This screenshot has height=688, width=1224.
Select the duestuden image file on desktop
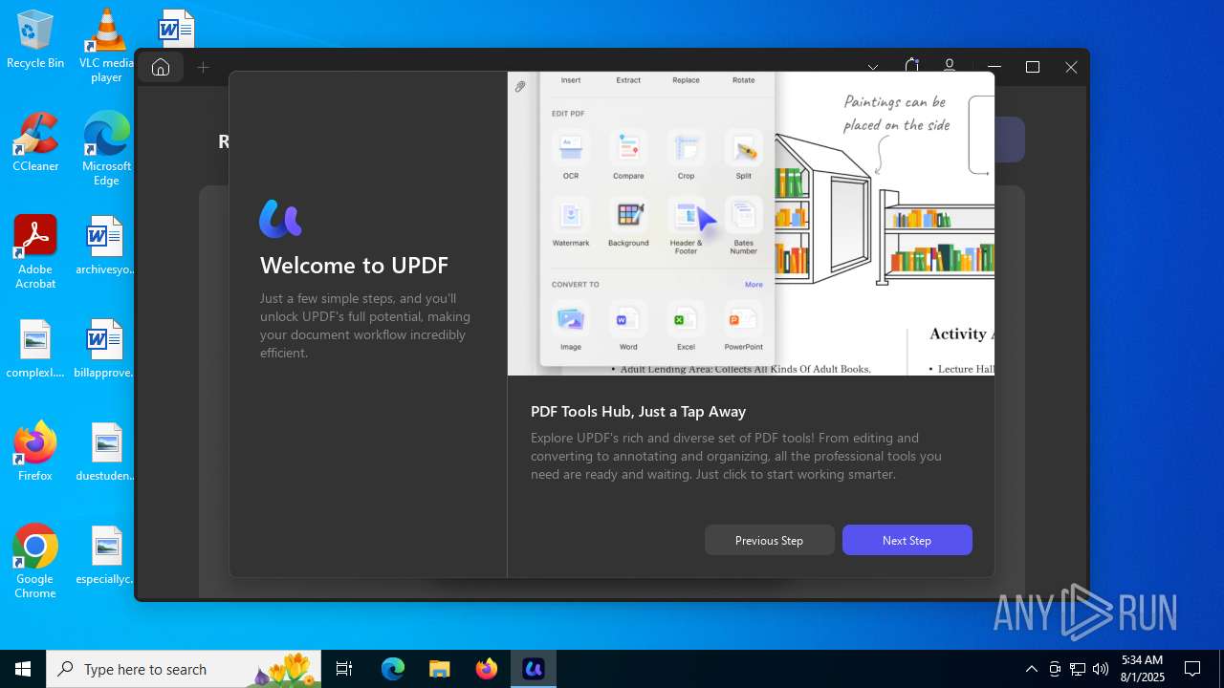point(106,453)
